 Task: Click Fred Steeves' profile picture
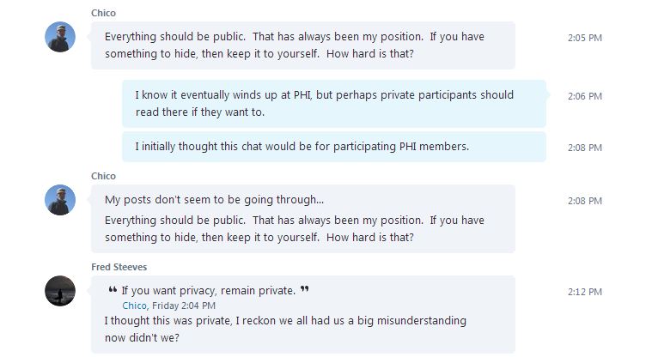tap(60, 291)
